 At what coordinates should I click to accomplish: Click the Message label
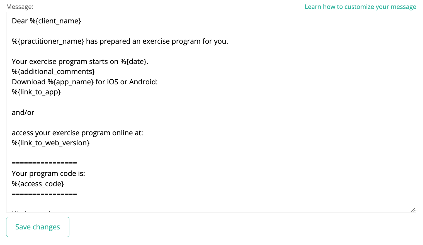(19, 6)
